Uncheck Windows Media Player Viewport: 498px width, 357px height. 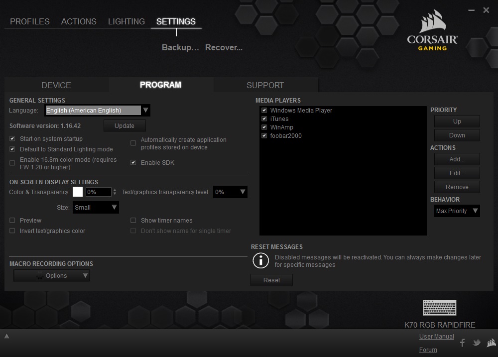tap(264, 110)
